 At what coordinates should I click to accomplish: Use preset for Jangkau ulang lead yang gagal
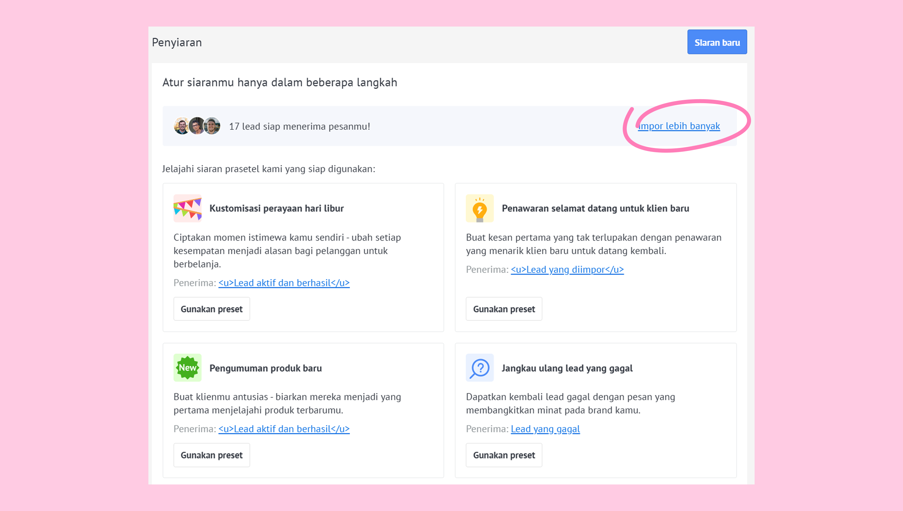[x=504, y=455]
